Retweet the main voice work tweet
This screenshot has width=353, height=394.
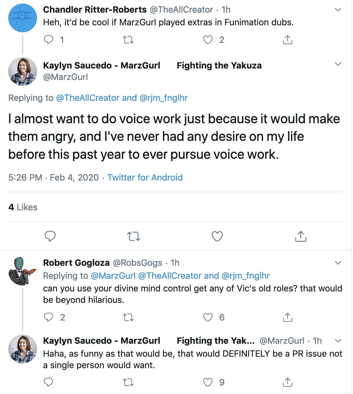pyautogui.click(x=134, y=236)
